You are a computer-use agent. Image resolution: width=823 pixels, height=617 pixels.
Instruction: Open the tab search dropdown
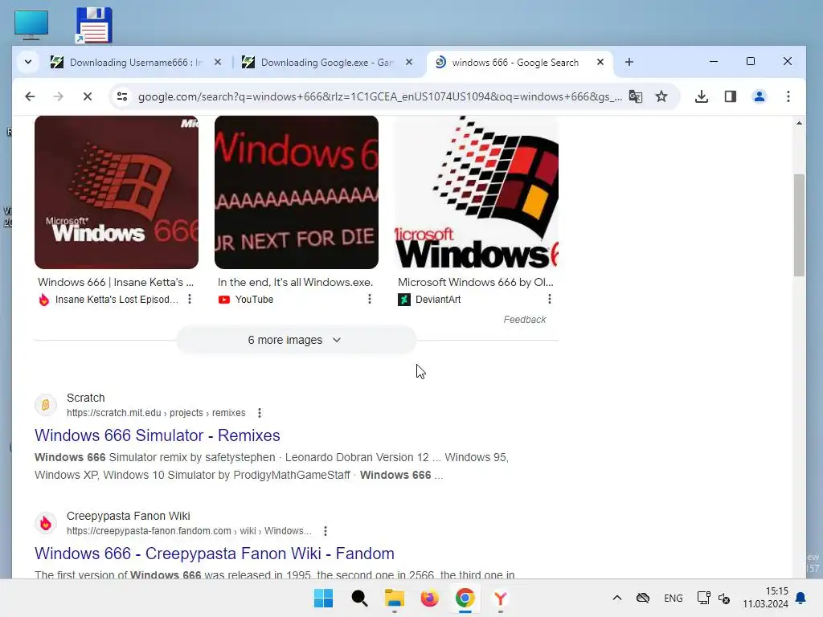point(28,62)
